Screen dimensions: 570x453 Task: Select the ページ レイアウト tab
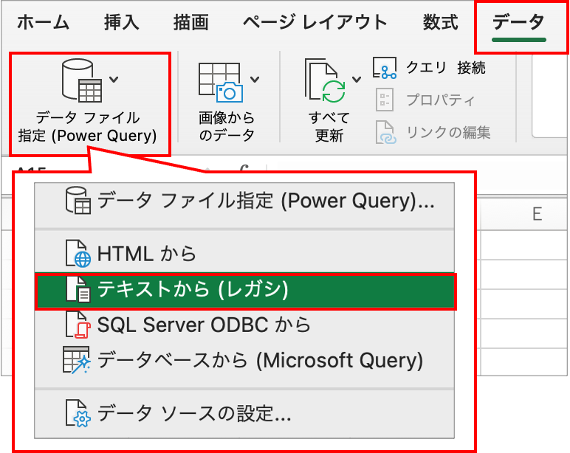pos(315,23)
